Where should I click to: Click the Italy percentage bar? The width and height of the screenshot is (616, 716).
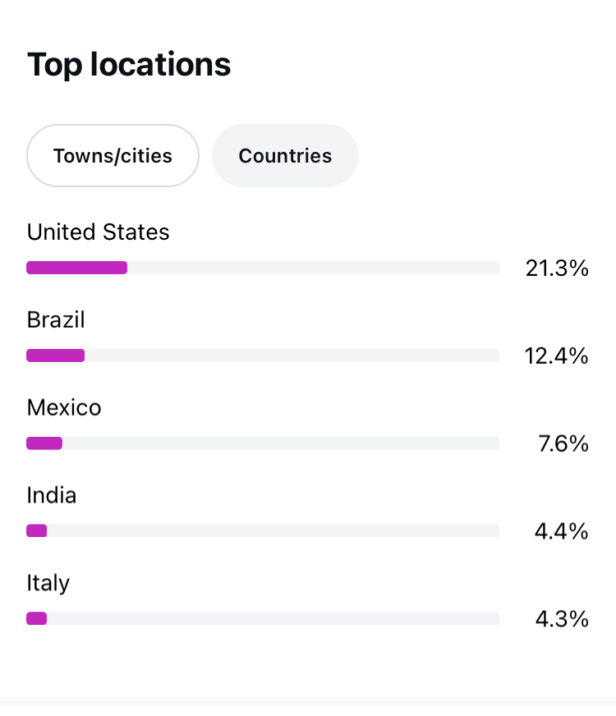263,618
